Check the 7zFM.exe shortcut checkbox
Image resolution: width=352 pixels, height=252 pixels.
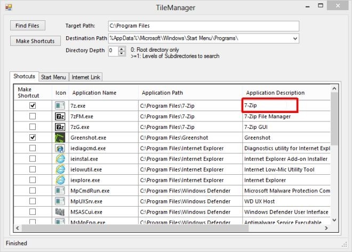33,116
